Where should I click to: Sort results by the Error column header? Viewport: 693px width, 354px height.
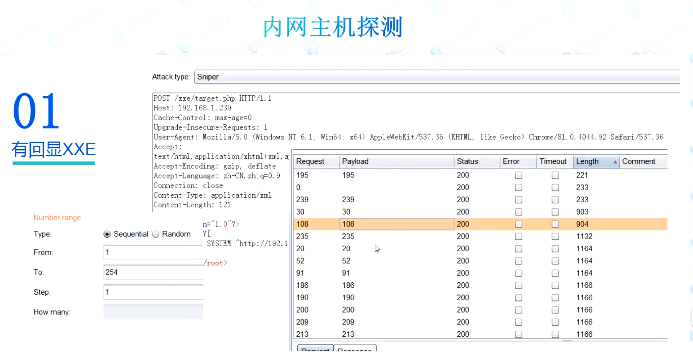point(518,161)
